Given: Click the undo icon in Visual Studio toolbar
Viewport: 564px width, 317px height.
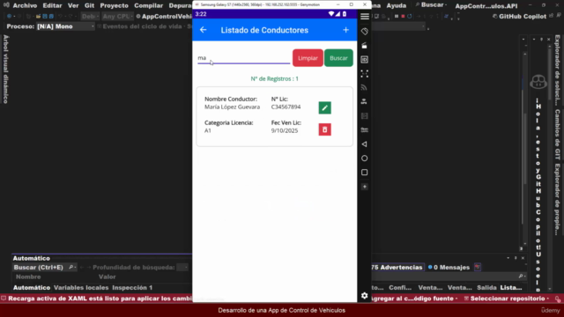Looking at the screenshot, I should (x=60, y=16).
